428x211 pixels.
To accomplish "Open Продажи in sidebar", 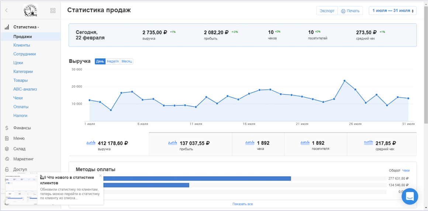I will click(31, 36).
